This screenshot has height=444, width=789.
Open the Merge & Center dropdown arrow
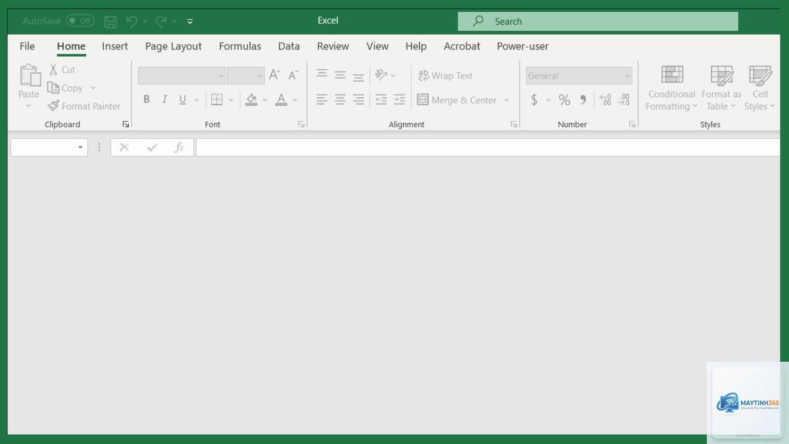coord(507,100)
